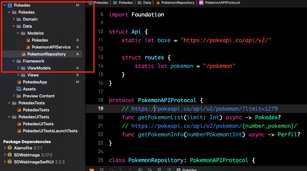Toggle breakpoints activation in debug bar
Viewport: 307px width, 171px height.
click(92, 170)
